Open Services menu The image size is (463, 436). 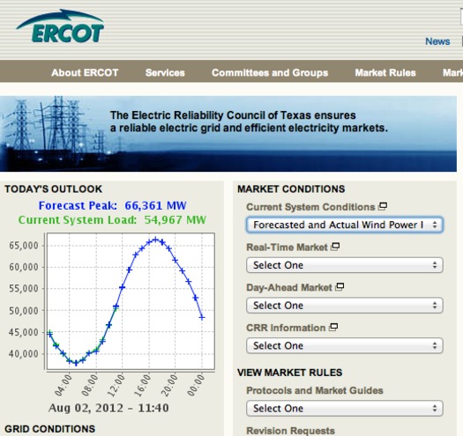165,72
